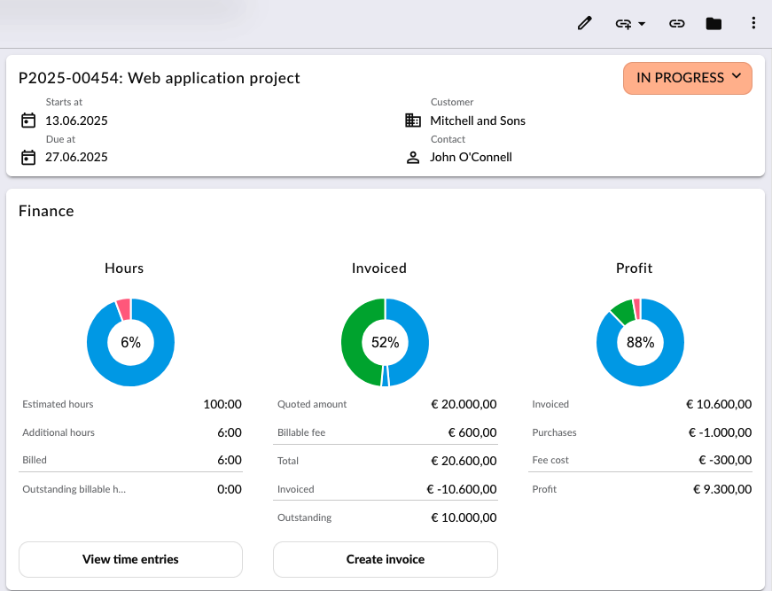Click the customer building icon
The image size is (772, 591).
pyautogui.click(x=412, y=121)
